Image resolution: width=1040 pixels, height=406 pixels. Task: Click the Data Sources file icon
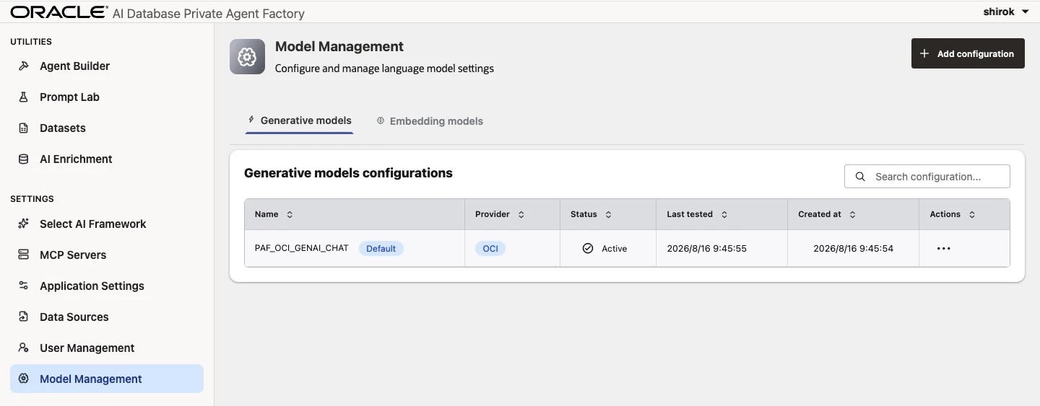pos(24,317)
